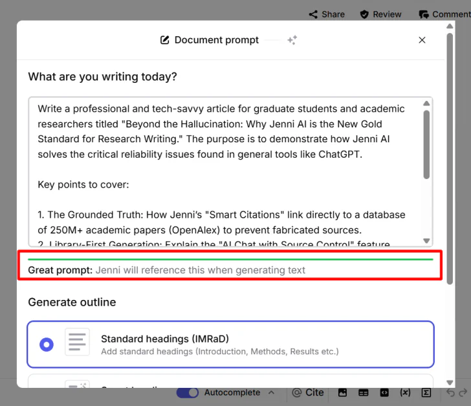The width and height of the screenshot is (471, 406).
Task: Toggle the Autocomplete switch
Action: pyautogui.click(x=188, y=392)
